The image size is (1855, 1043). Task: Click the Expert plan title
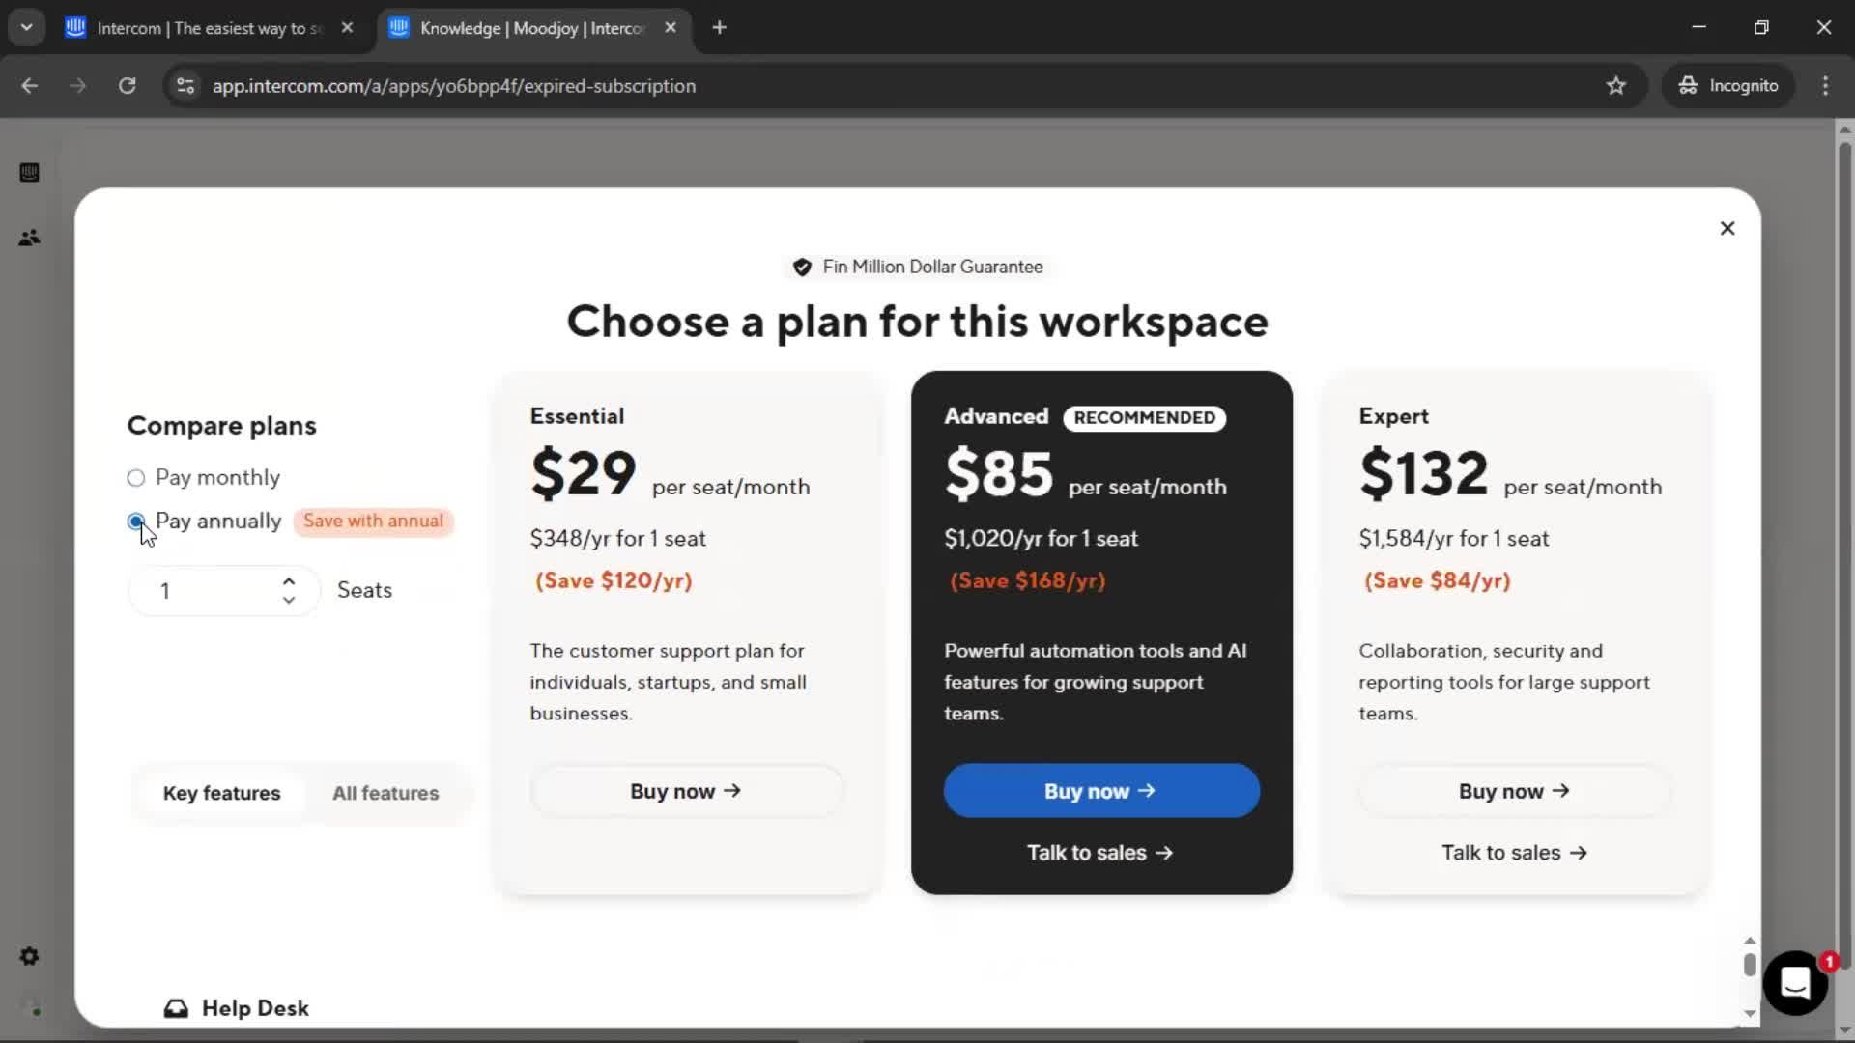[x=1393, y=416]
